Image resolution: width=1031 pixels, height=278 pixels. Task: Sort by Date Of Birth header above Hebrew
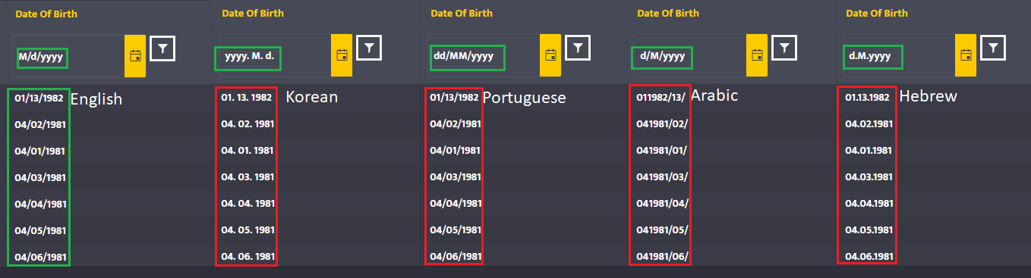(876, 14)
